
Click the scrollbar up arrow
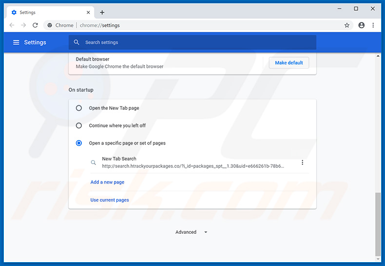378,56
